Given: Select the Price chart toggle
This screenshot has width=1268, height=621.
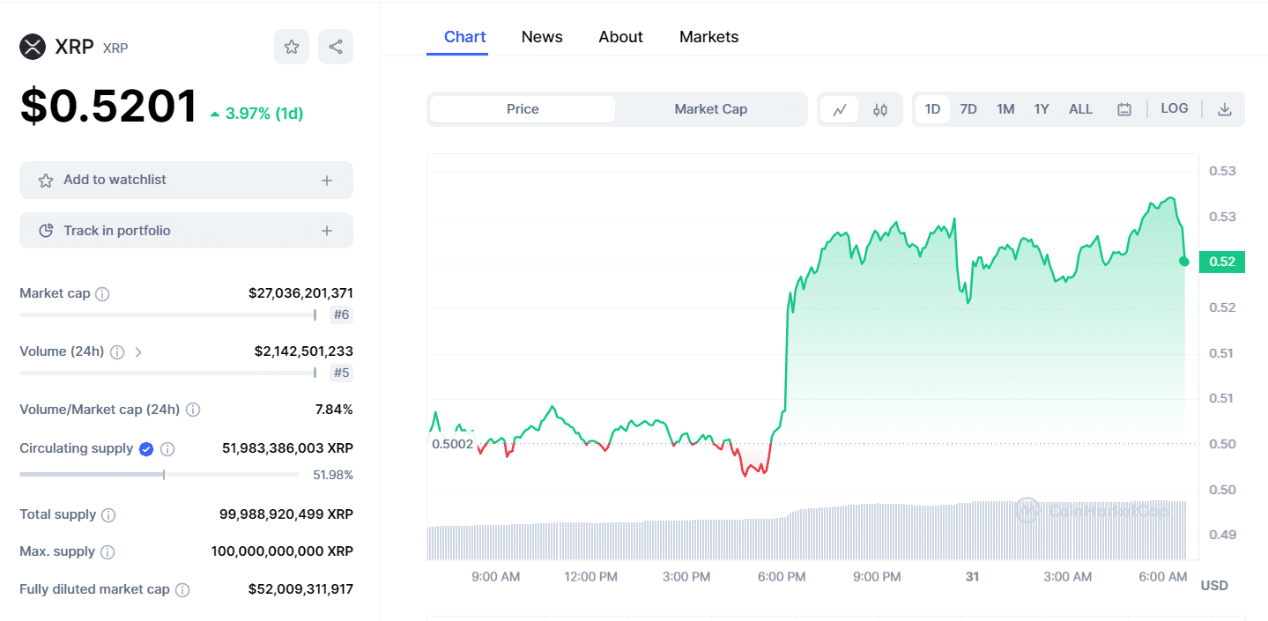Looking at the screenshot, I should point(523,109).
